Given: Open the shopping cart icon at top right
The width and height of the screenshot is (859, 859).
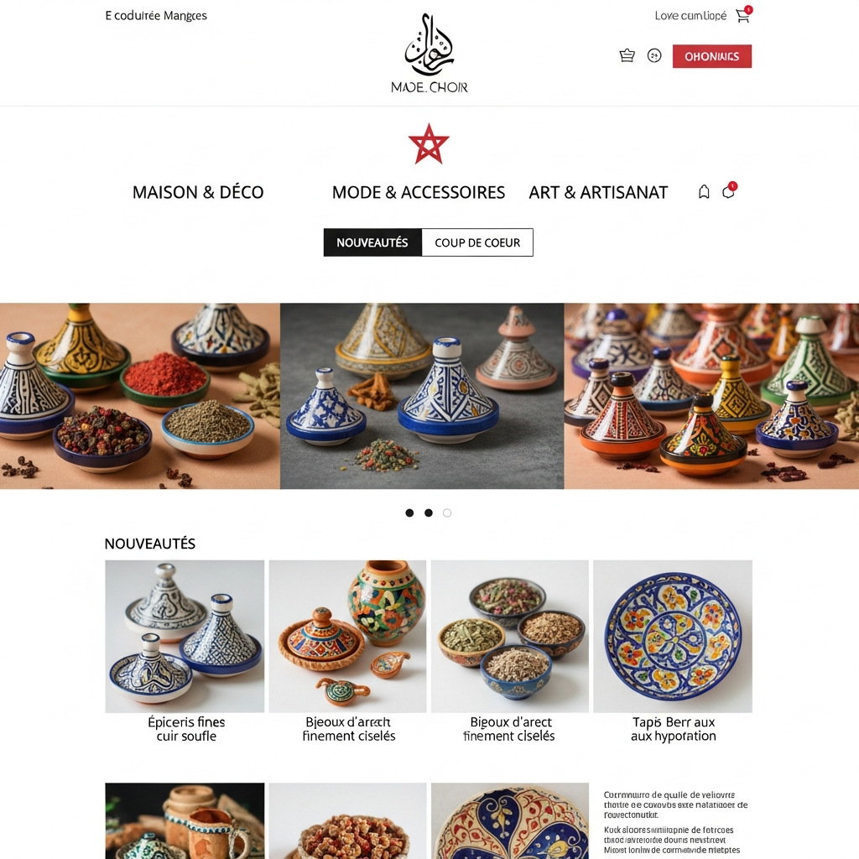Looking at the screenshot, I should point(743,15).
